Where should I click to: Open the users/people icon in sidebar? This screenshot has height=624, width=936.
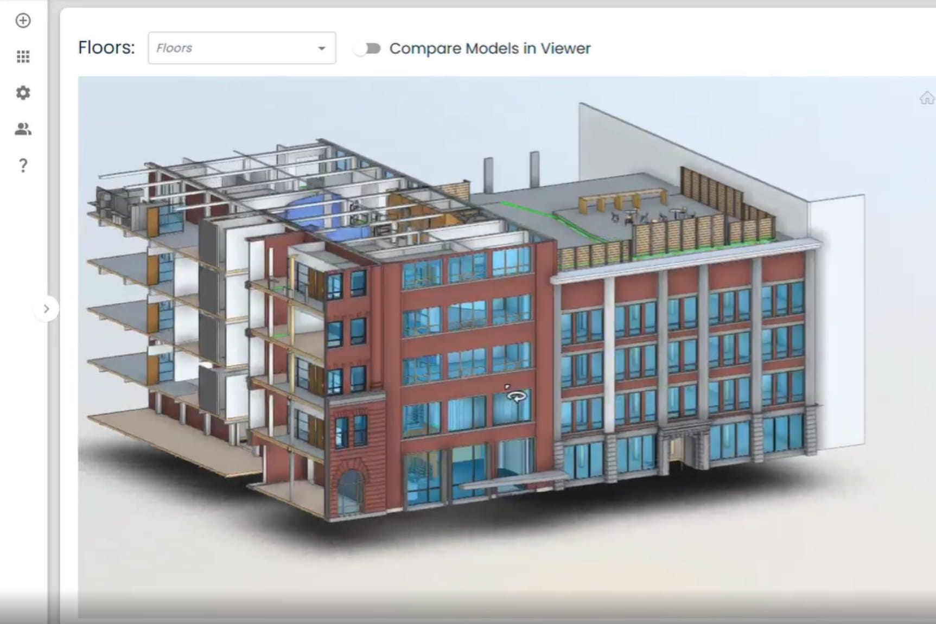(23, 129)
